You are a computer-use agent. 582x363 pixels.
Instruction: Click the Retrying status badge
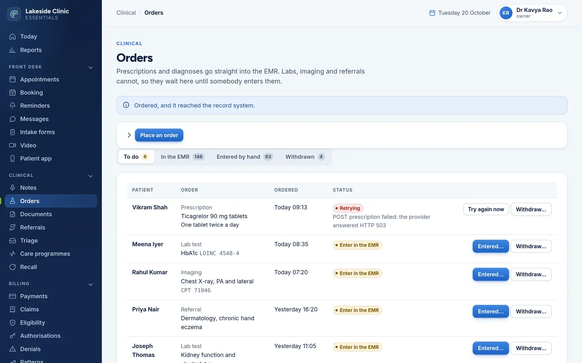point(348,208)
